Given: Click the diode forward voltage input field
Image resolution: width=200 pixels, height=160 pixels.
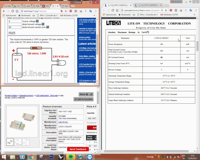Looking at the screenshot, I should pyautogui.click(x=15, y=24).
